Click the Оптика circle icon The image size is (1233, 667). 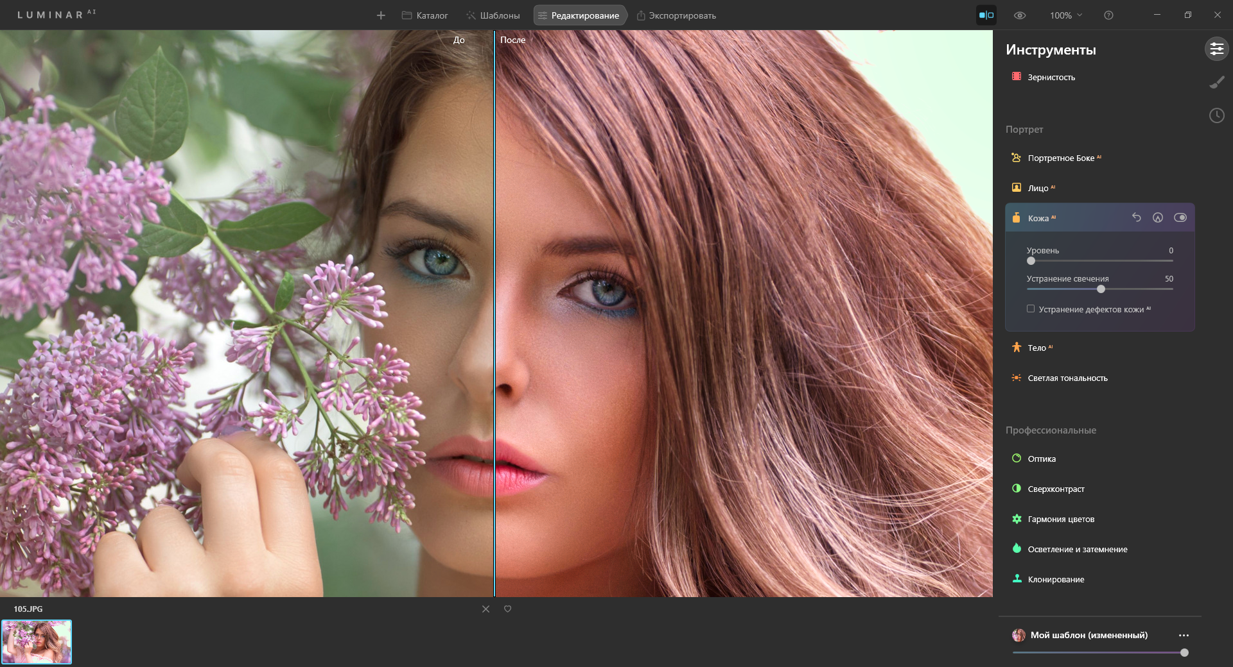(1017, 458)
